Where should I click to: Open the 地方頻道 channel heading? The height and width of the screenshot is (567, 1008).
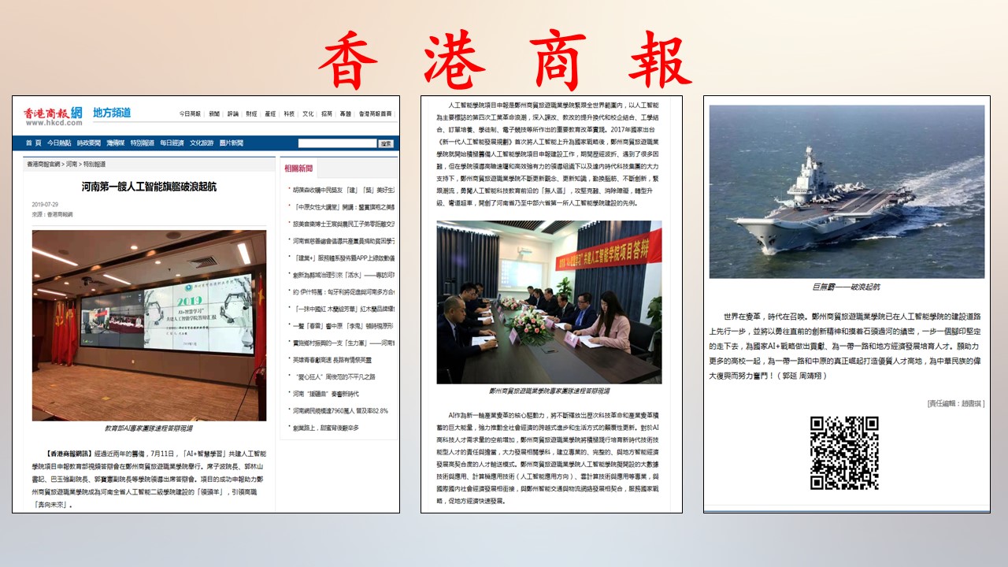112,113
